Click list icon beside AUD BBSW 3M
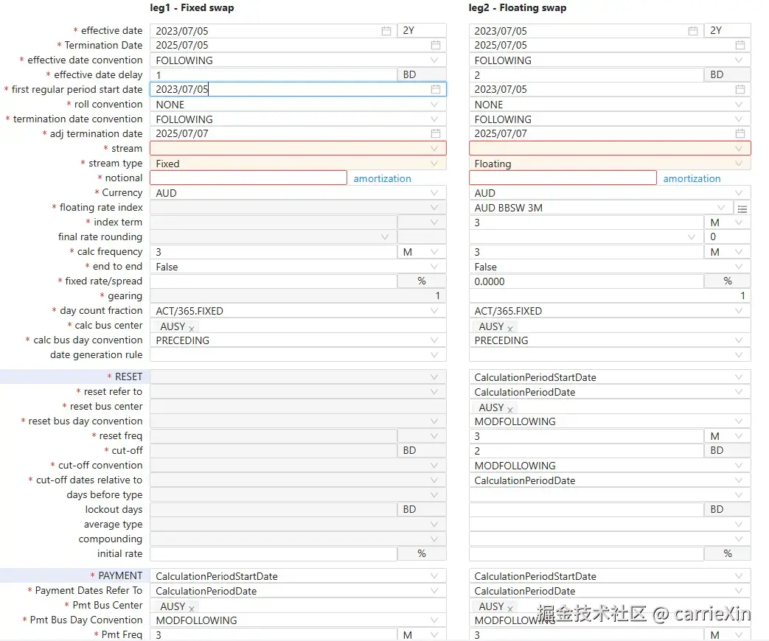 742,209
